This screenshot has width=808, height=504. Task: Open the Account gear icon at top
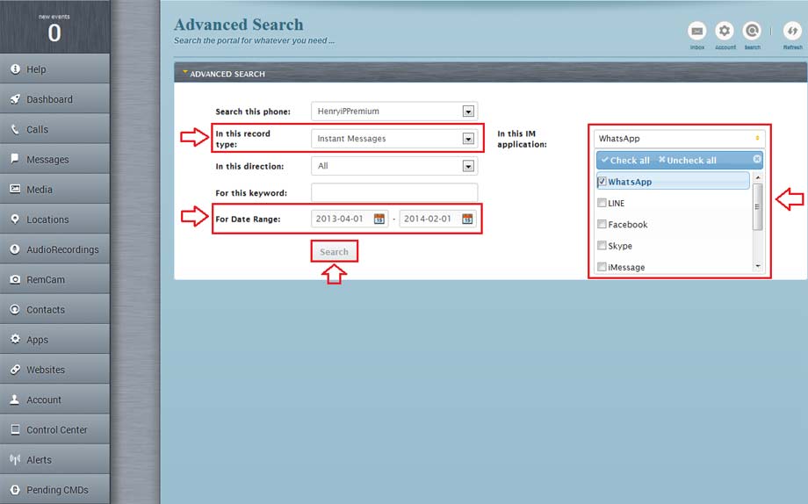tap(724, 32)
